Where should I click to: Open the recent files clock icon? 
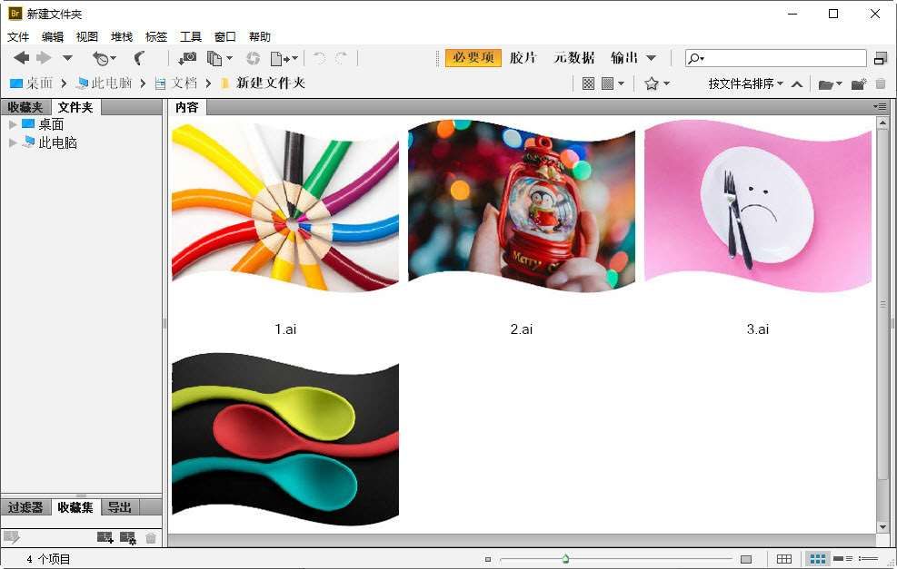click(101, 58)
